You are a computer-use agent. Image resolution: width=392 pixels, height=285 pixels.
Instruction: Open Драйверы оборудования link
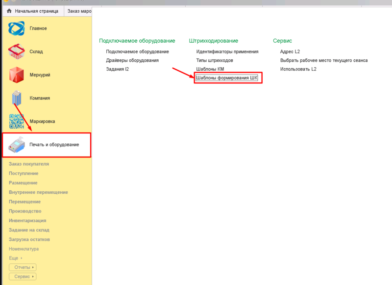point(132,60)
